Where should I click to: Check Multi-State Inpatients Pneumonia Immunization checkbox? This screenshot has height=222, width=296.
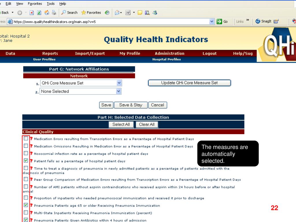[x=26, y=212]
